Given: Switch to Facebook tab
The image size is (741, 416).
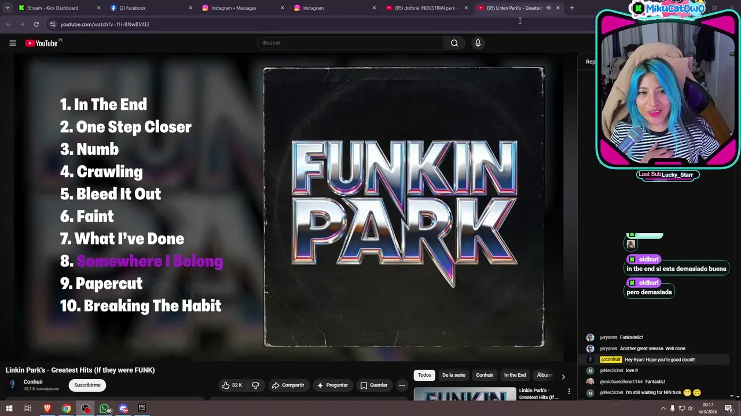Looking at the screenshot, I should pyautogui.click(x=132, y=8).
